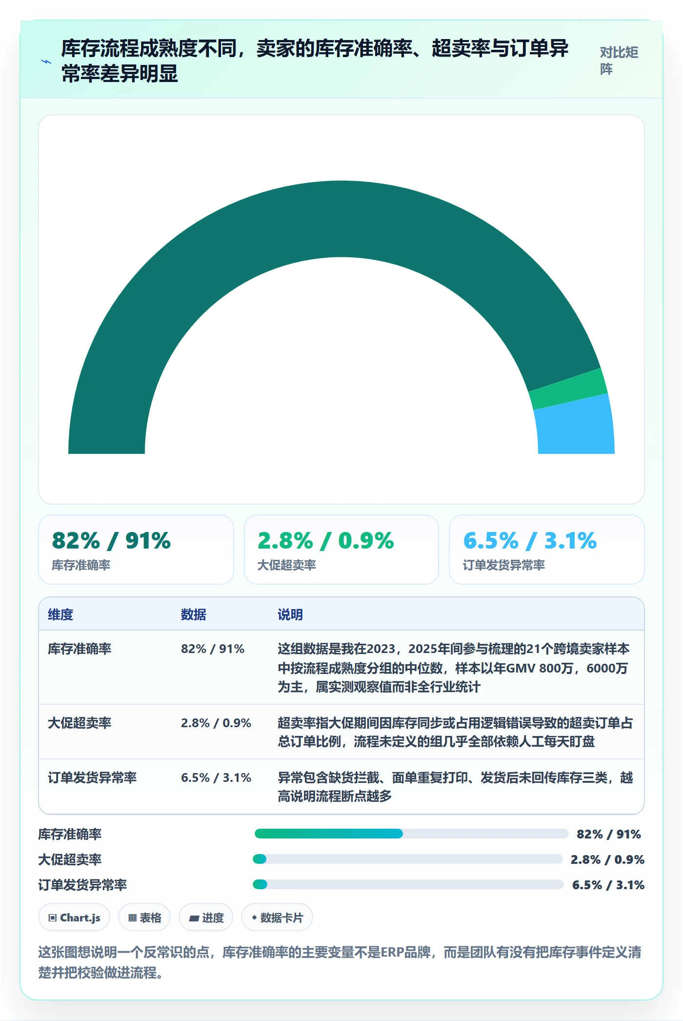Click the 库存准确率 cell in the table
This screenshot has width=683, height=1021.
pos(80,649)
